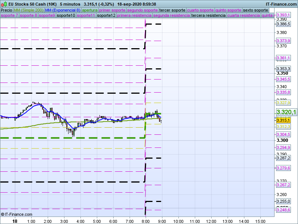Image resolution: width=298 pixels, height=224 pixels.
Task: Click the cuarta resistencia label
Action: (244, 16)
